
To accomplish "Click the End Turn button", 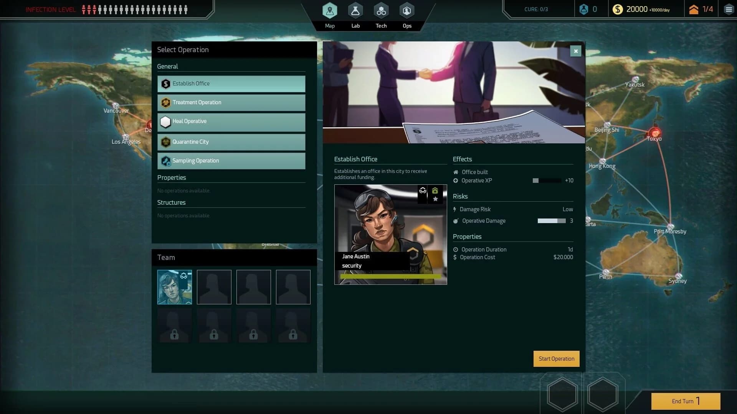I will 686,401.
